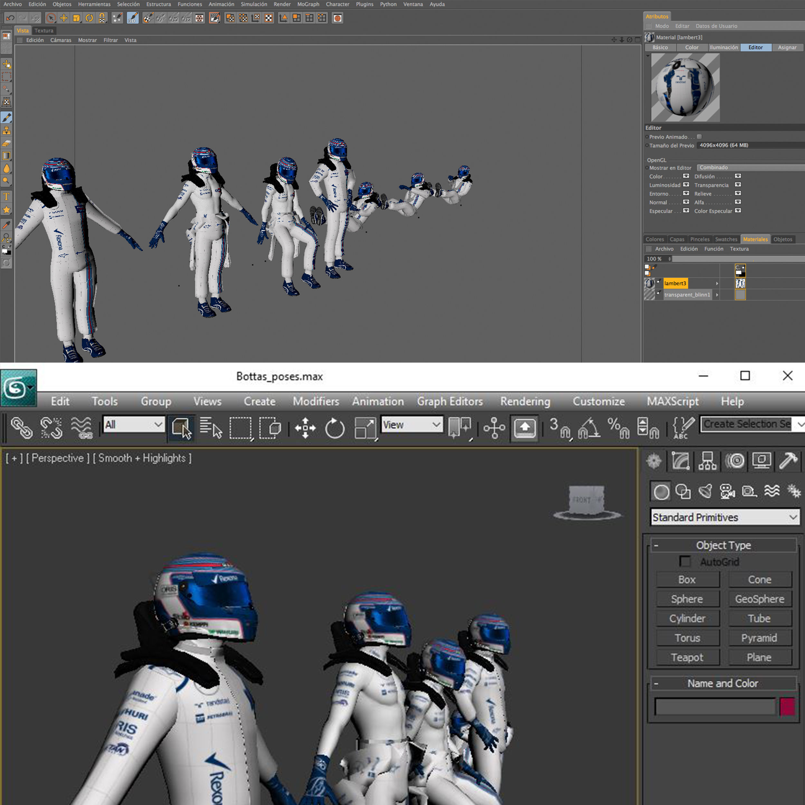The width and height of the screenshot is (805, 805).
Task: Select the Move tool in 3ds Max toolbar
Action: (305, 428)
